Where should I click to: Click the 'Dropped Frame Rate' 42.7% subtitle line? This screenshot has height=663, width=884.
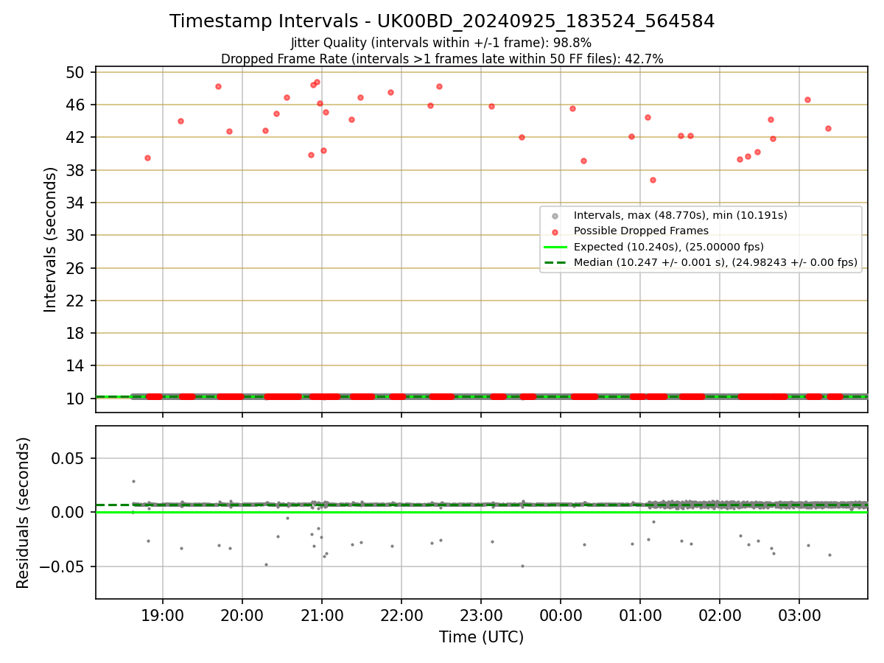442,59
